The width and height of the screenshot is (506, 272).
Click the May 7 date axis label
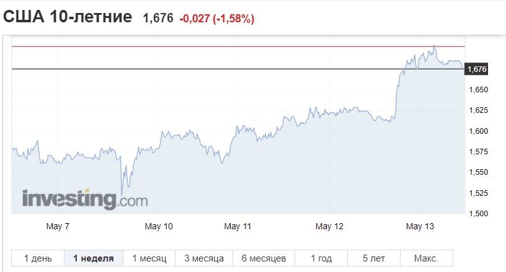point(58,226)
